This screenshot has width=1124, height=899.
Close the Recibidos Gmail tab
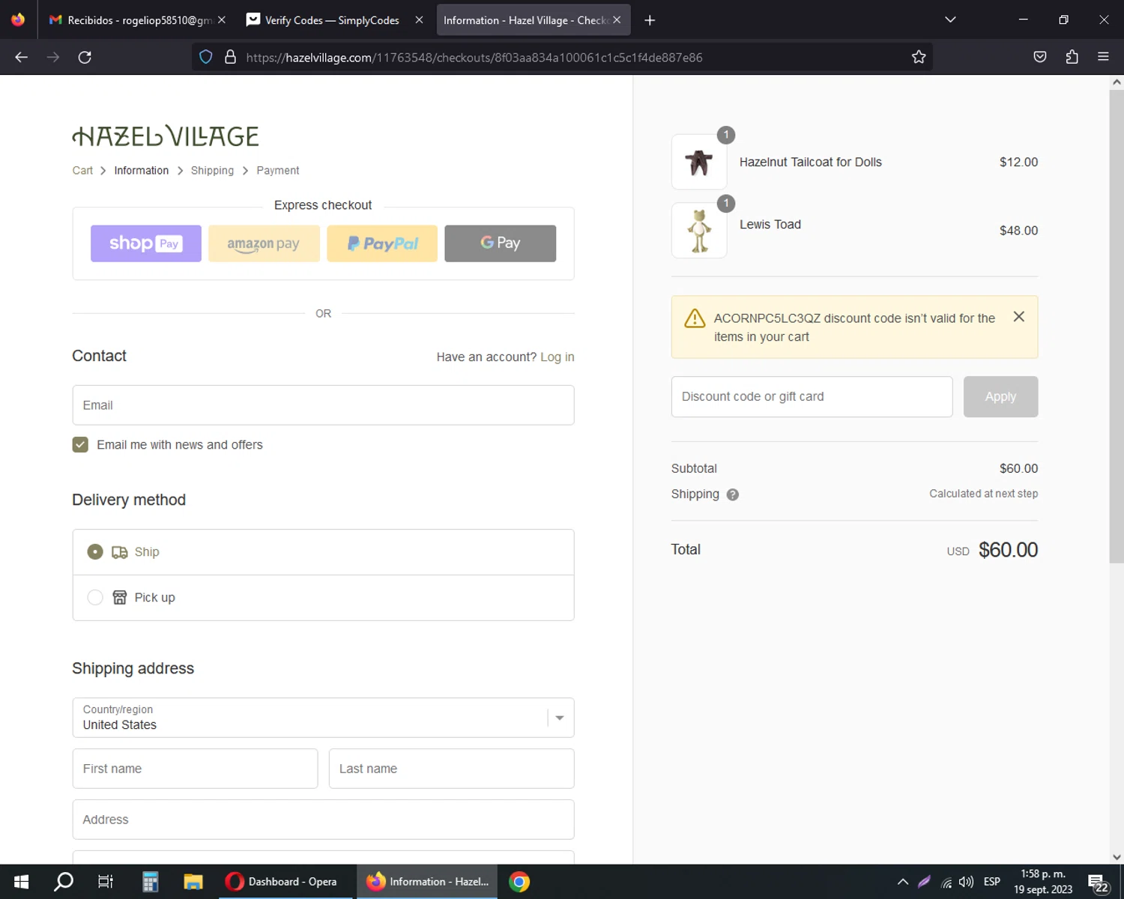221,20
